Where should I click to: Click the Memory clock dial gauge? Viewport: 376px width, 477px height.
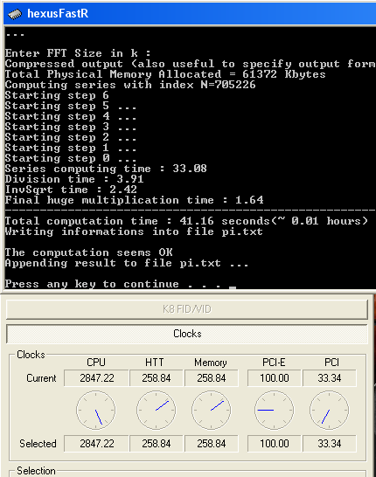pos(212,411)
